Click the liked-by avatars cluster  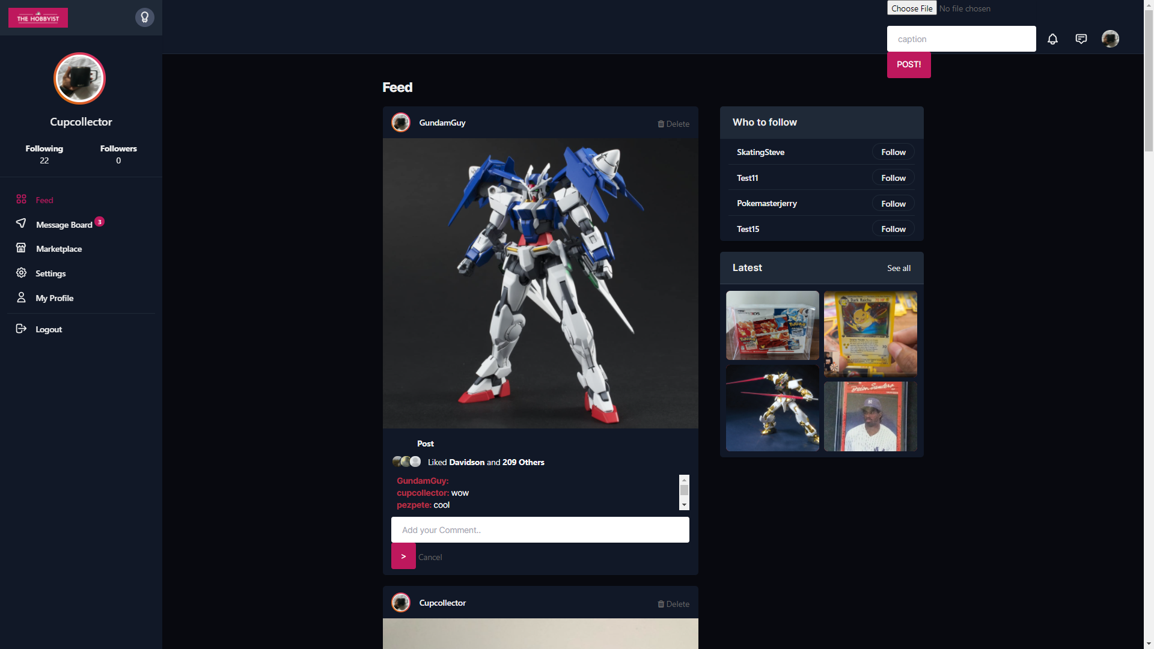click(406, 462)
